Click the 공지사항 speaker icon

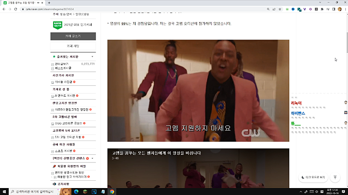(54, 184)
